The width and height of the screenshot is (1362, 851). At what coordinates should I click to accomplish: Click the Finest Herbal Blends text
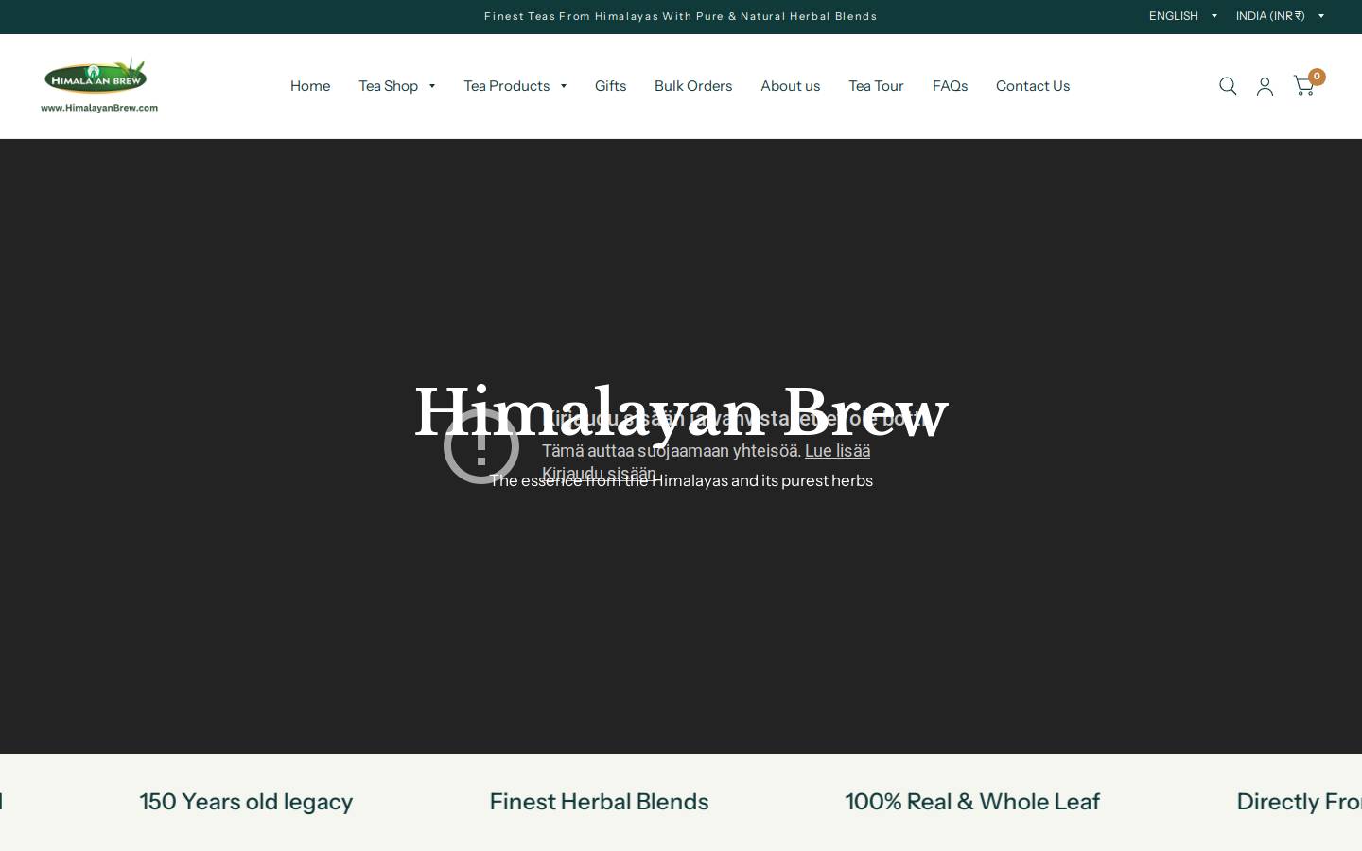(599, 802)
